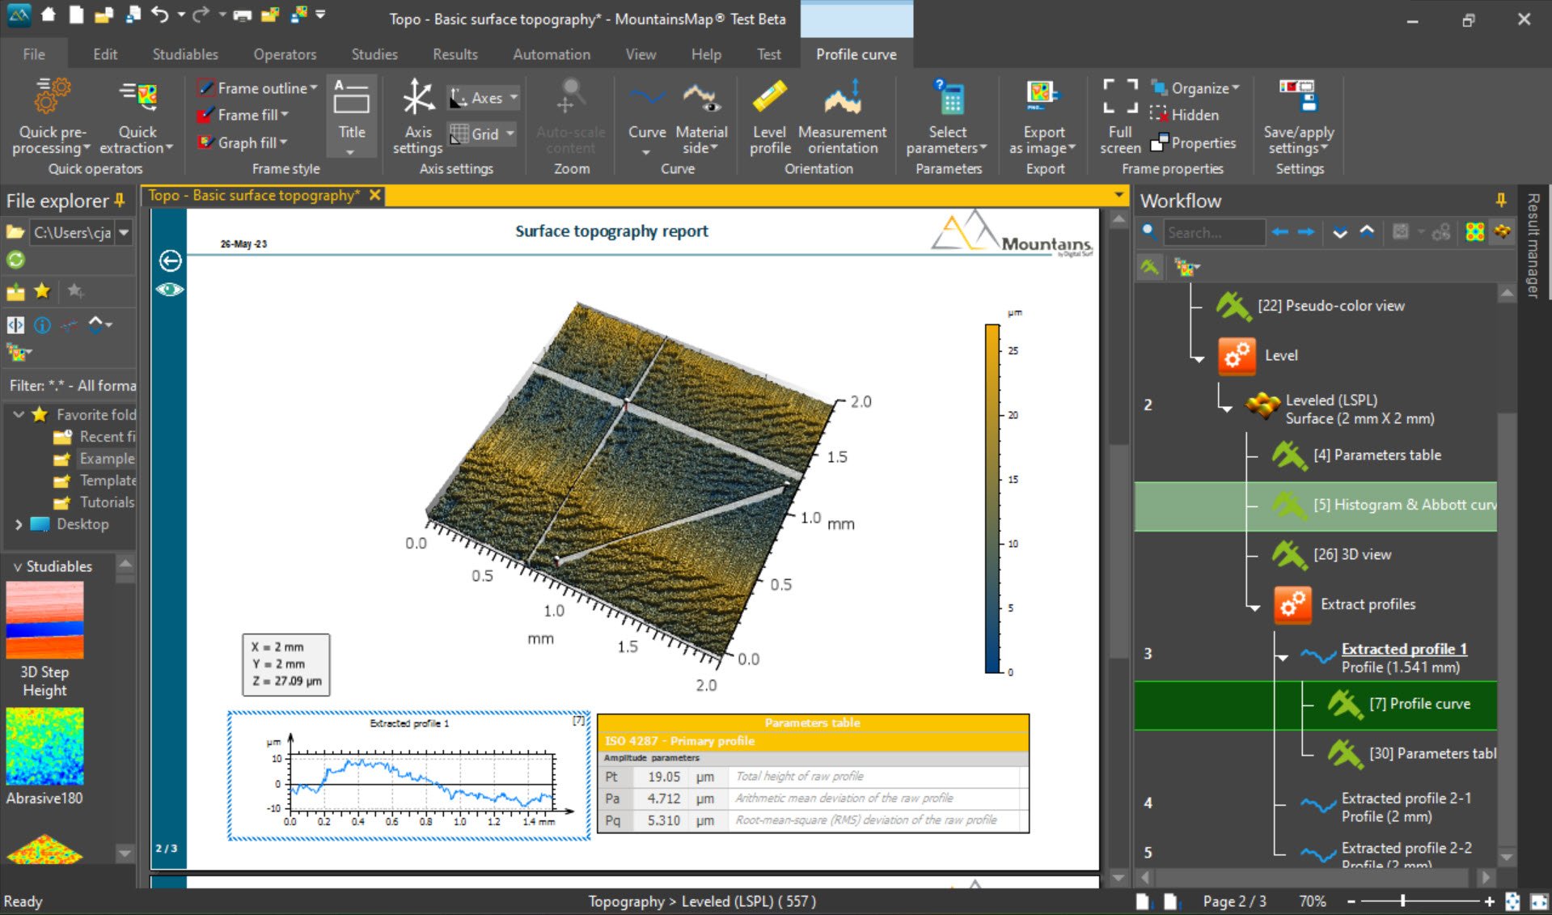Viewport: 1552px width, 915px height.
Task: Open the Frame outline dropdown
Action: [259, 88]
